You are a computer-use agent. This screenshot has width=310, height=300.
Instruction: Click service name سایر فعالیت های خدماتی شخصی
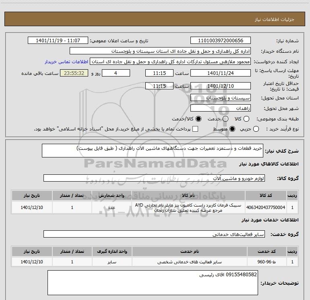[x=189, y=262]
